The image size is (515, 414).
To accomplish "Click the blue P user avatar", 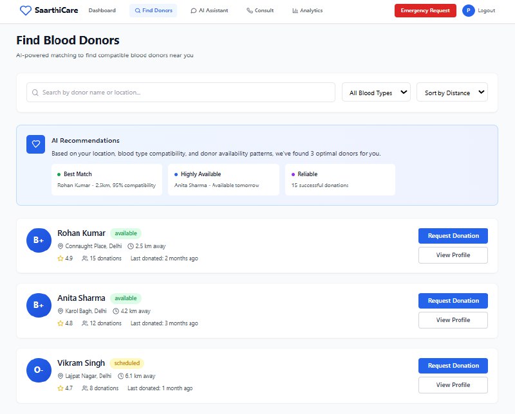I will (x=469, y=10).
